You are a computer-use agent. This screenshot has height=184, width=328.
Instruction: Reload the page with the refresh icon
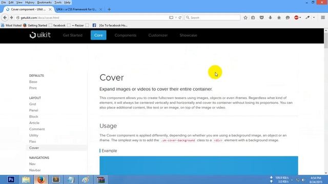tap(180, 18)
